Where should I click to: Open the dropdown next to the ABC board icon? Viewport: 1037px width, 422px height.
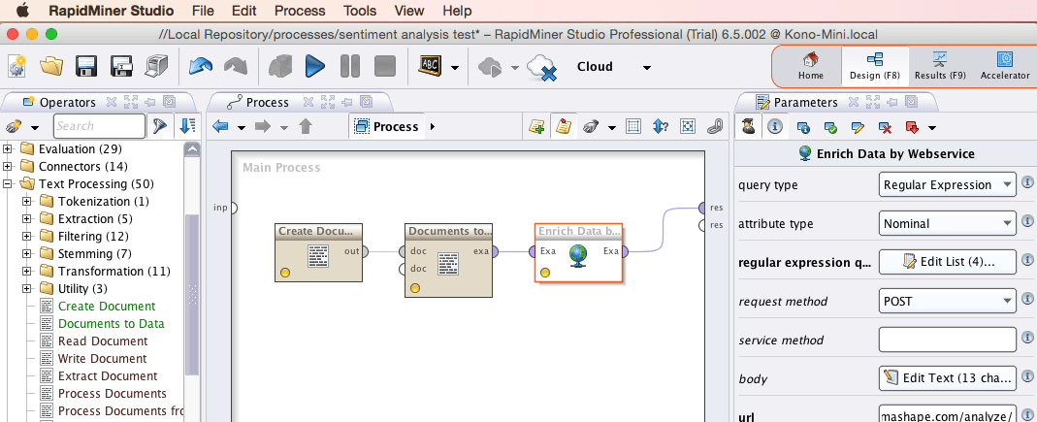(x=454, y=68)
